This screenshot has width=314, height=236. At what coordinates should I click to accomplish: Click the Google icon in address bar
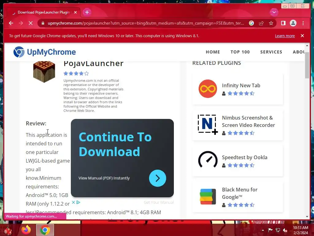coord(251,23)
